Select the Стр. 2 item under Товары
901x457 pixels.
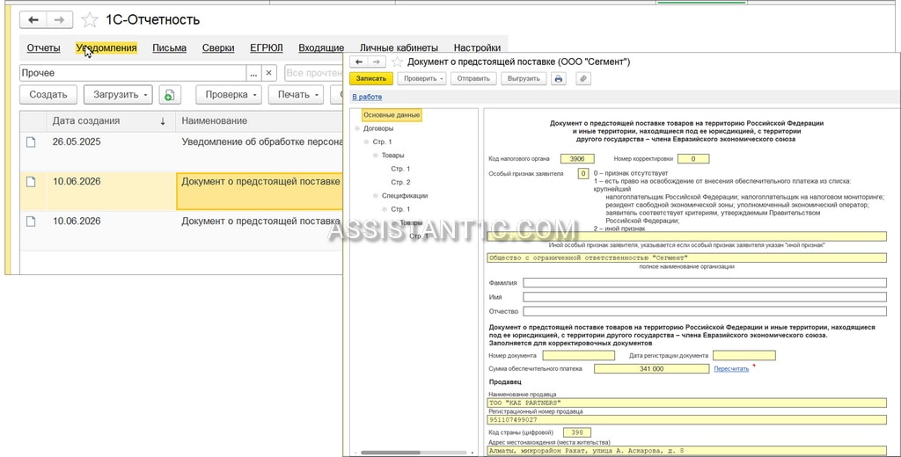click(400, 183)
